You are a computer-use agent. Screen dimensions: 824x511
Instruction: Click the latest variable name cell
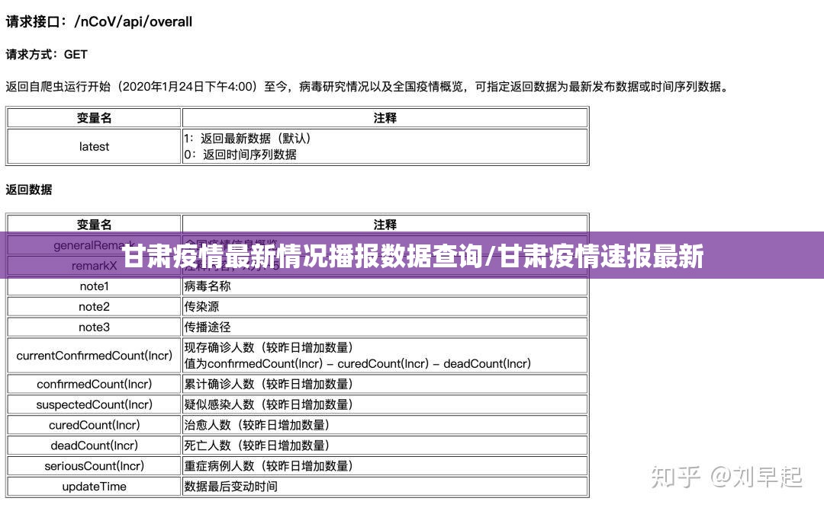pyautogui.click(x=94, y=146)
